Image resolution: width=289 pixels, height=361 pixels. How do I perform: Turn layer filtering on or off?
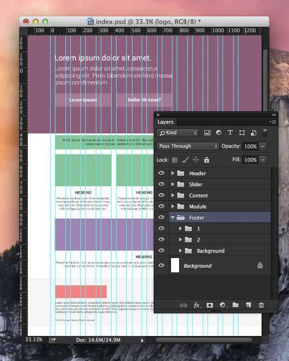tap(264, 132)
